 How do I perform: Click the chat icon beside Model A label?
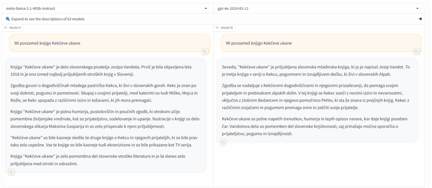pos(5,28)
